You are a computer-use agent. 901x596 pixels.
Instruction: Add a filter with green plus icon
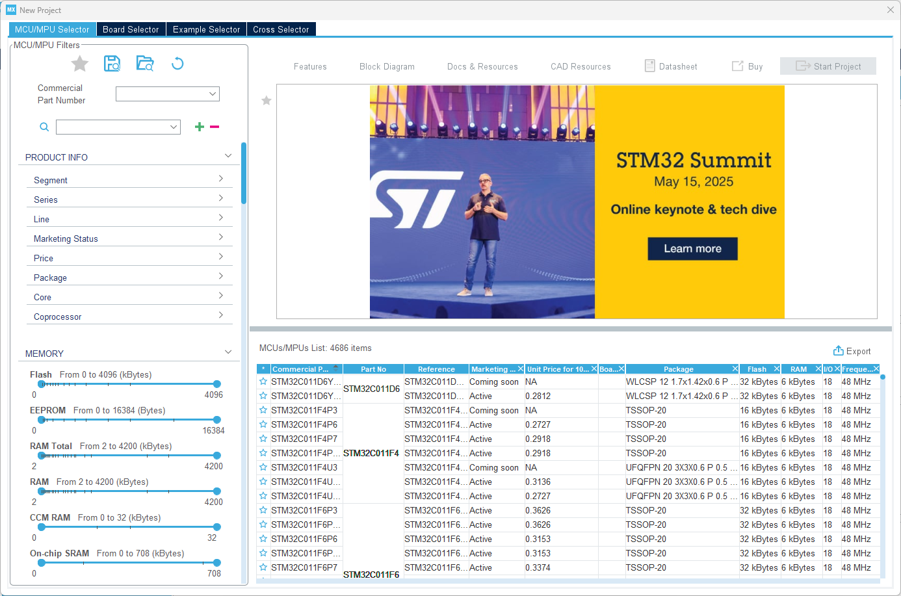[200, 127]
